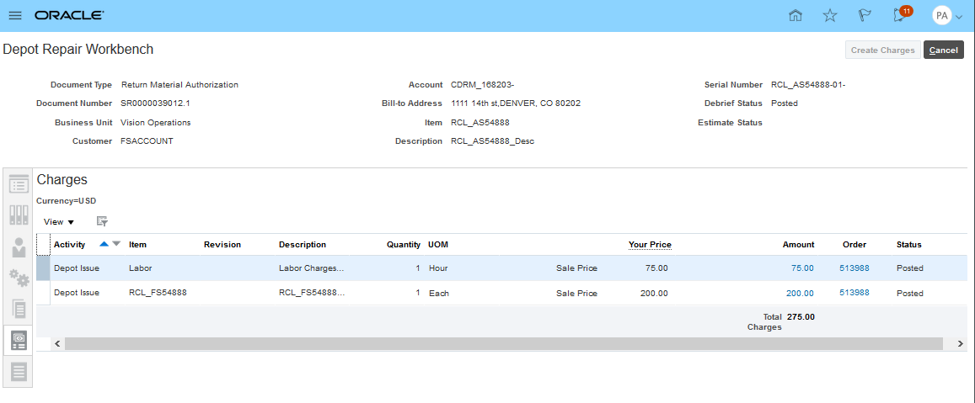Viewport: 975px width, 403px height.
Task: Open the sidebar gears icon tab
Action: click(19, 278)
